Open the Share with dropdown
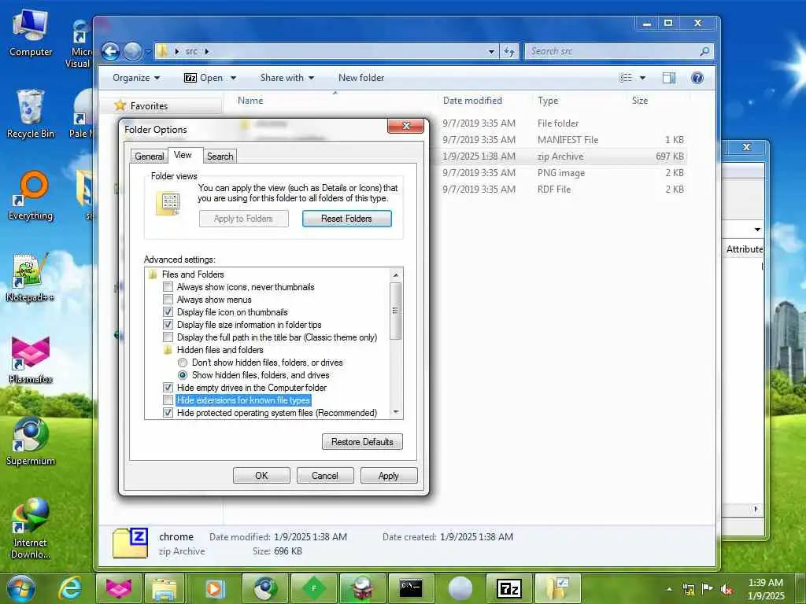Viewport: 806px width, 604px height. 287,78
